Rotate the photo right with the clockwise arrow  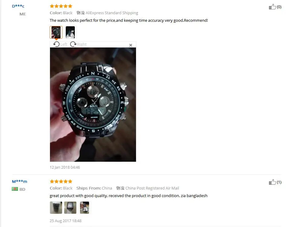(x=73, y=44)
